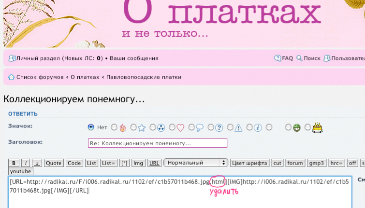Click the 'Цвет шрифта' font color button
The height and width of the screenshot is (208, 365).
(x=249, y=163)
